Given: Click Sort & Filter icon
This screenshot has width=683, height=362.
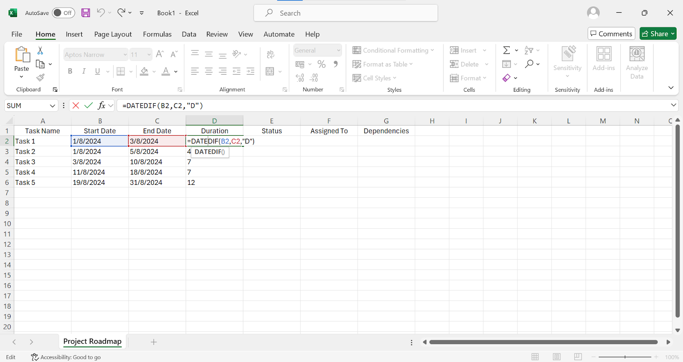Looking at the screenshot, I should 529,50.
